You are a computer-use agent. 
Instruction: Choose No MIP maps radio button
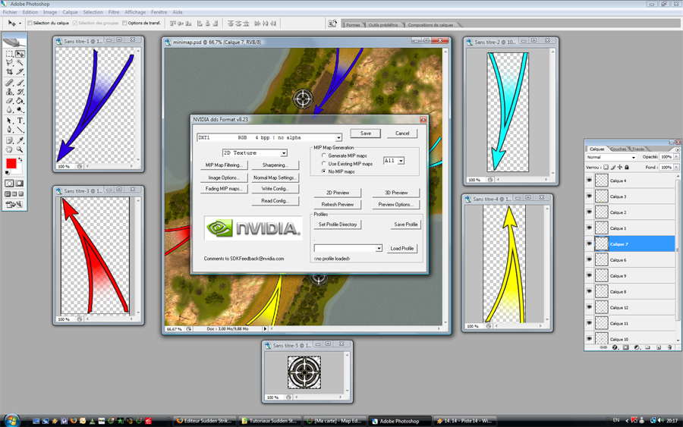pos(323,171)
